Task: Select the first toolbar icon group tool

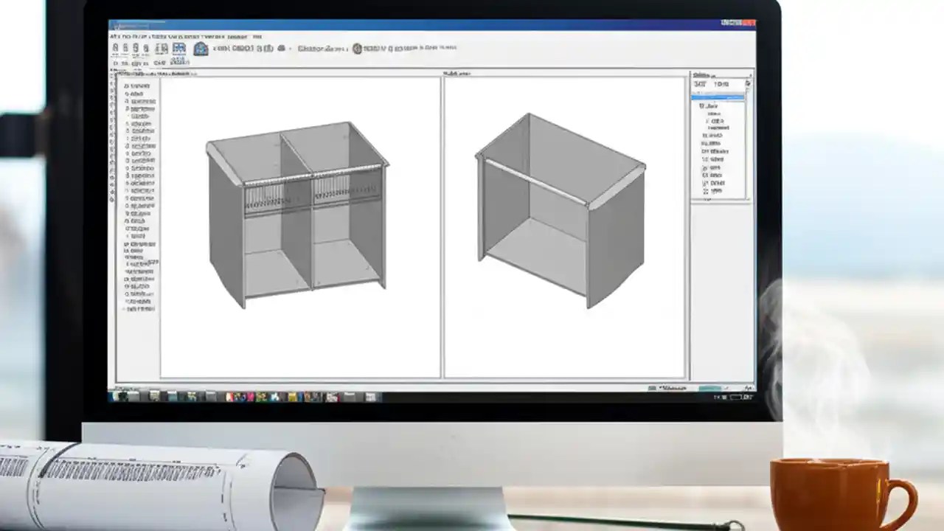Action: tap(115, 49)
